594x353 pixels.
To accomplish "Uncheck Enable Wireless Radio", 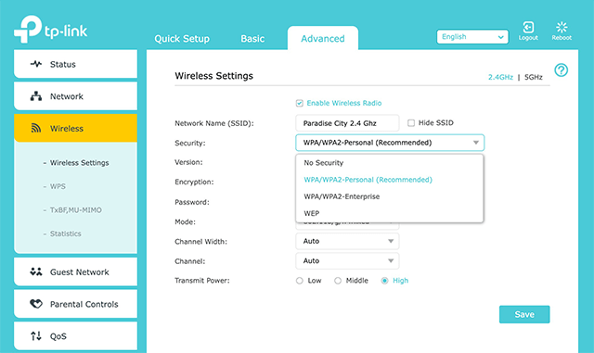I will 299,103.
